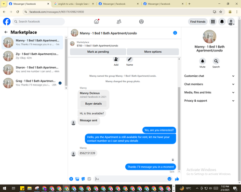Open the emoji picker in message box
Screen dimensions: 241x192
[x=169, y=179]
